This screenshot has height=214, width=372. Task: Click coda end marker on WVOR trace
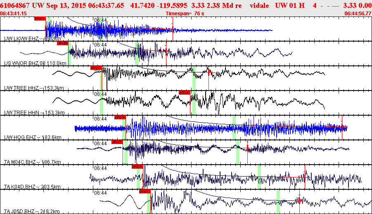(166, 51)
